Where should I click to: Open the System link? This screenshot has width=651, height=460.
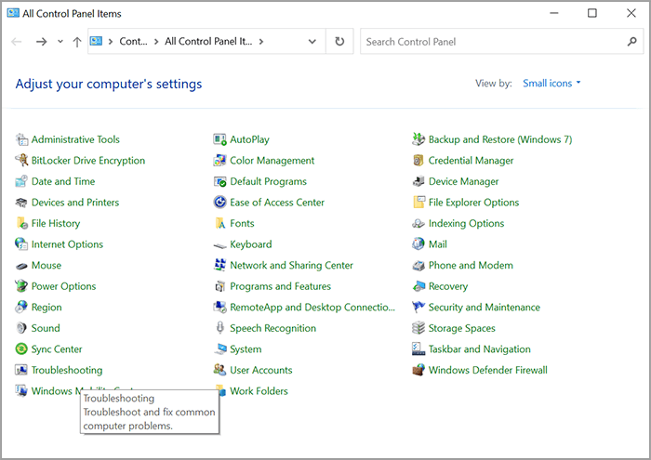coord(246,349)
